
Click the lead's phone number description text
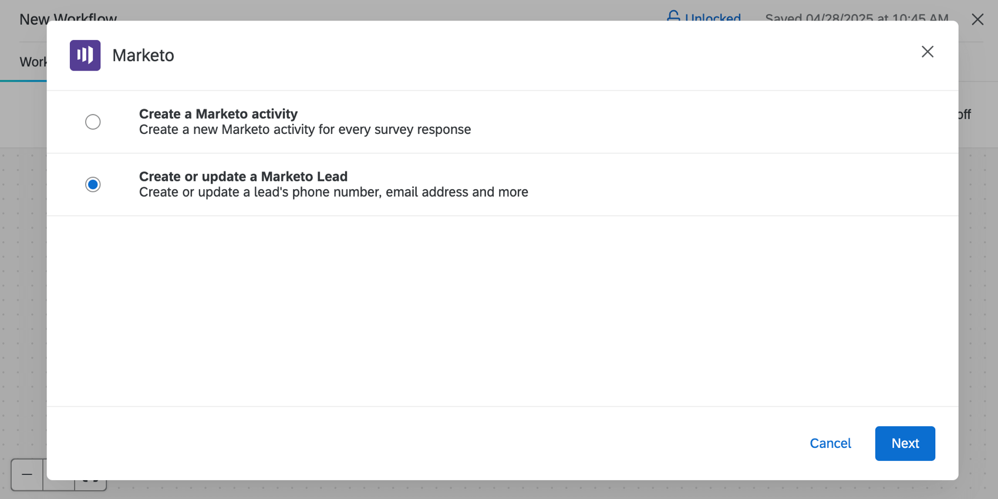click(x=333, y=192)
